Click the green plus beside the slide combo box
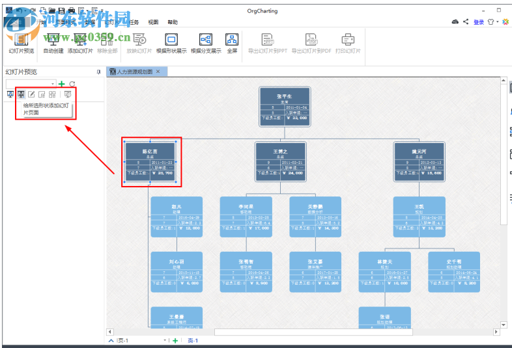 click(x=61, y=84)
